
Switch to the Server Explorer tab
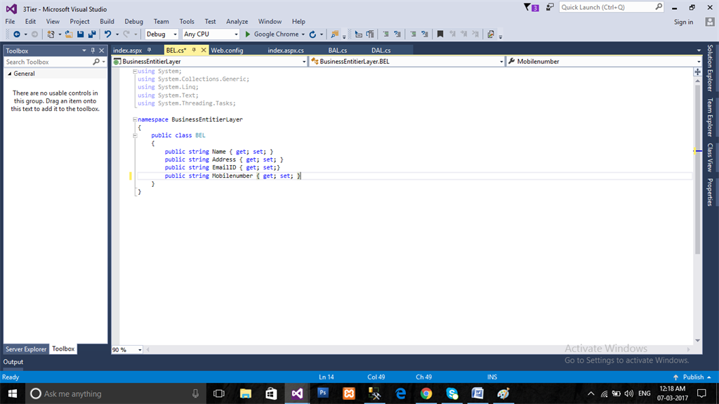(x=26, y=349)
